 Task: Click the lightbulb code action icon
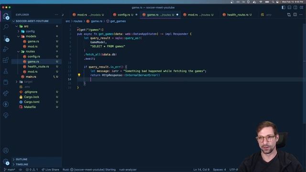79,75
